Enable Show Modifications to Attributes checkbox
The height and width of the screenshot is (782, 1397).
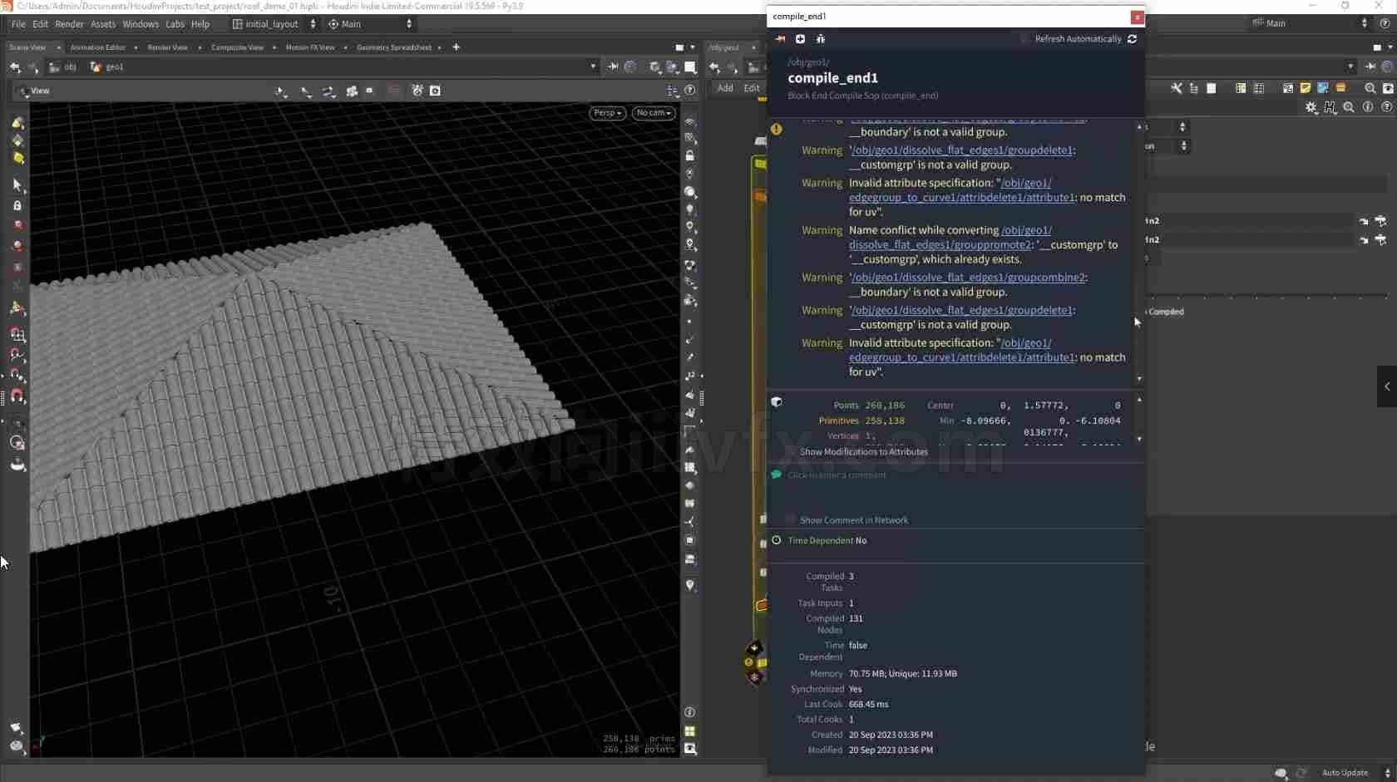(x=791, y=452)
